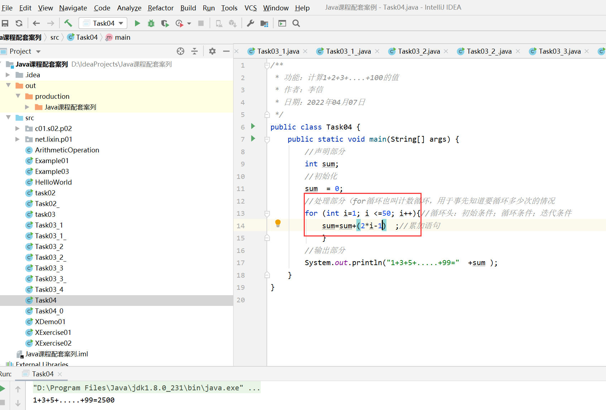Run with coverage shield icon
This screenshot has width=606, height=410.
tap(165, 23)
